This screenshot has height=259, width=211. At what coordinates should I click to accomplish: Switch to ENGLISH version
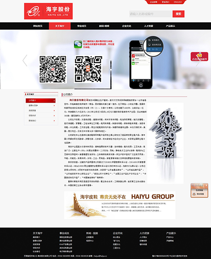(178, 2)
